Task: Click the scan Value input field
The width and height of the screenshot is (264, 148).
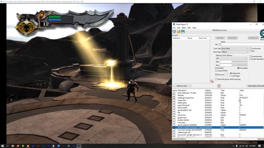Action: [x=243, y=44]
